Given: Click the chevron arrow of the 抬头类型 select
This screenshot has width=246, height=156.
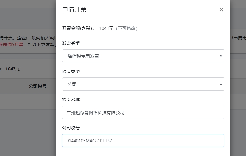Looking at the screenshot, I should coord(221,84).
